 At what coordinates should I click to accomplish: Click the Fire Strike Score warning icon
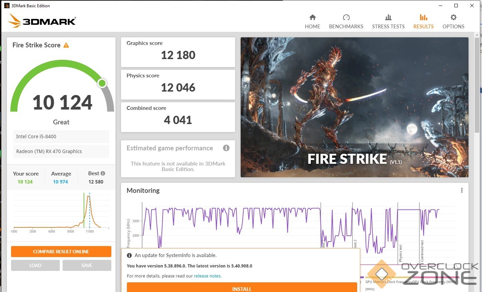66,45
